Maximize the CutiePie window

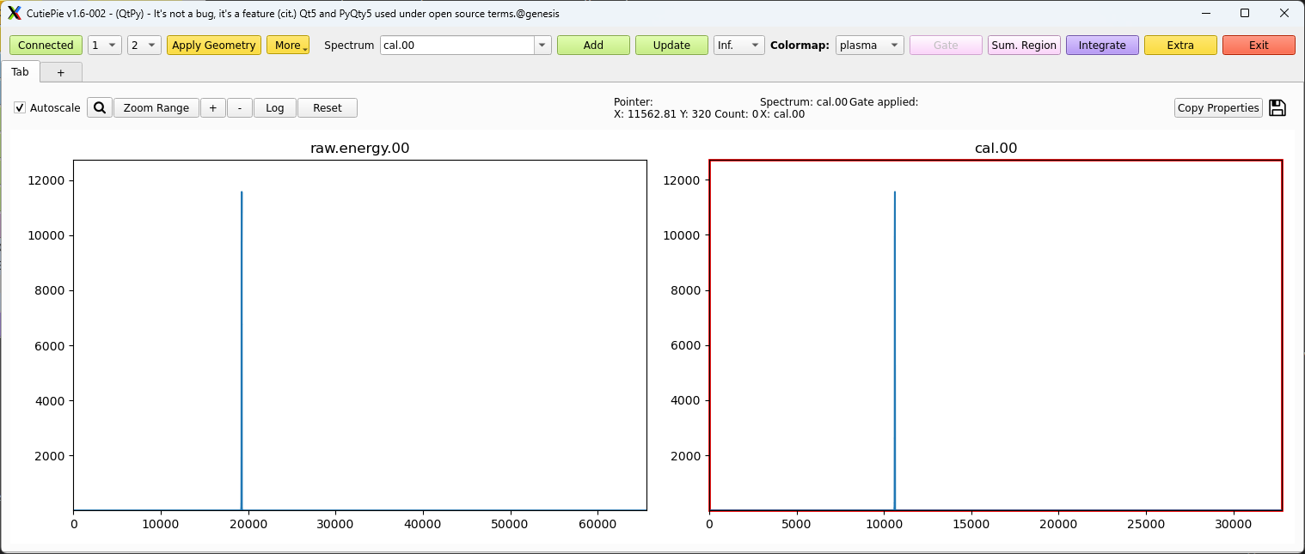1245,13
